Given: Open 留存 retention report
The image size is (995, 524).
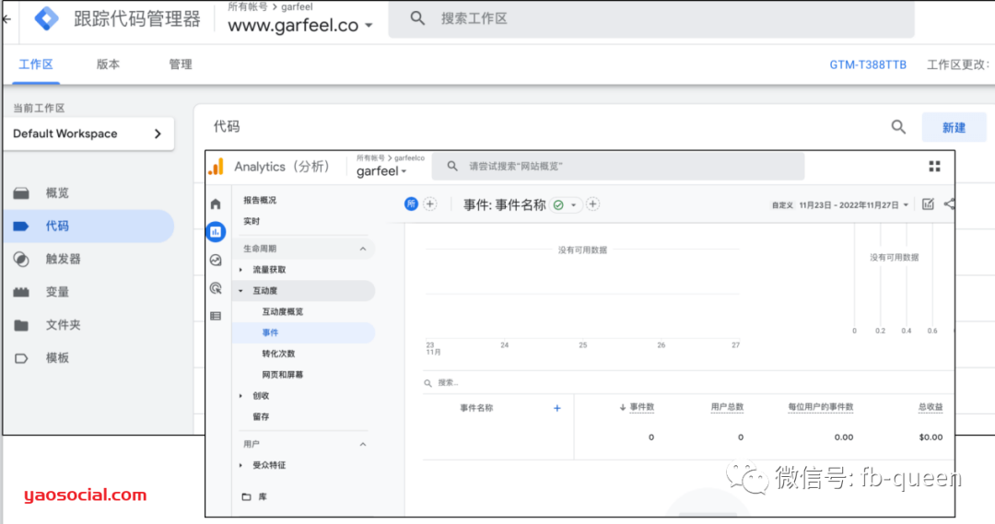Looking at the screenshot, I should click(261, 417).
